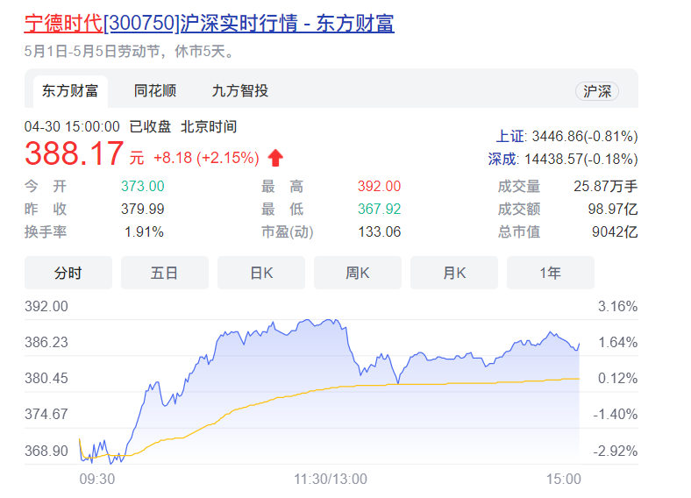The width and height of the screenshot is (691, 498).
Task: Click the 11:30/13:00 time axis label
Action: (x=331, y=479)
